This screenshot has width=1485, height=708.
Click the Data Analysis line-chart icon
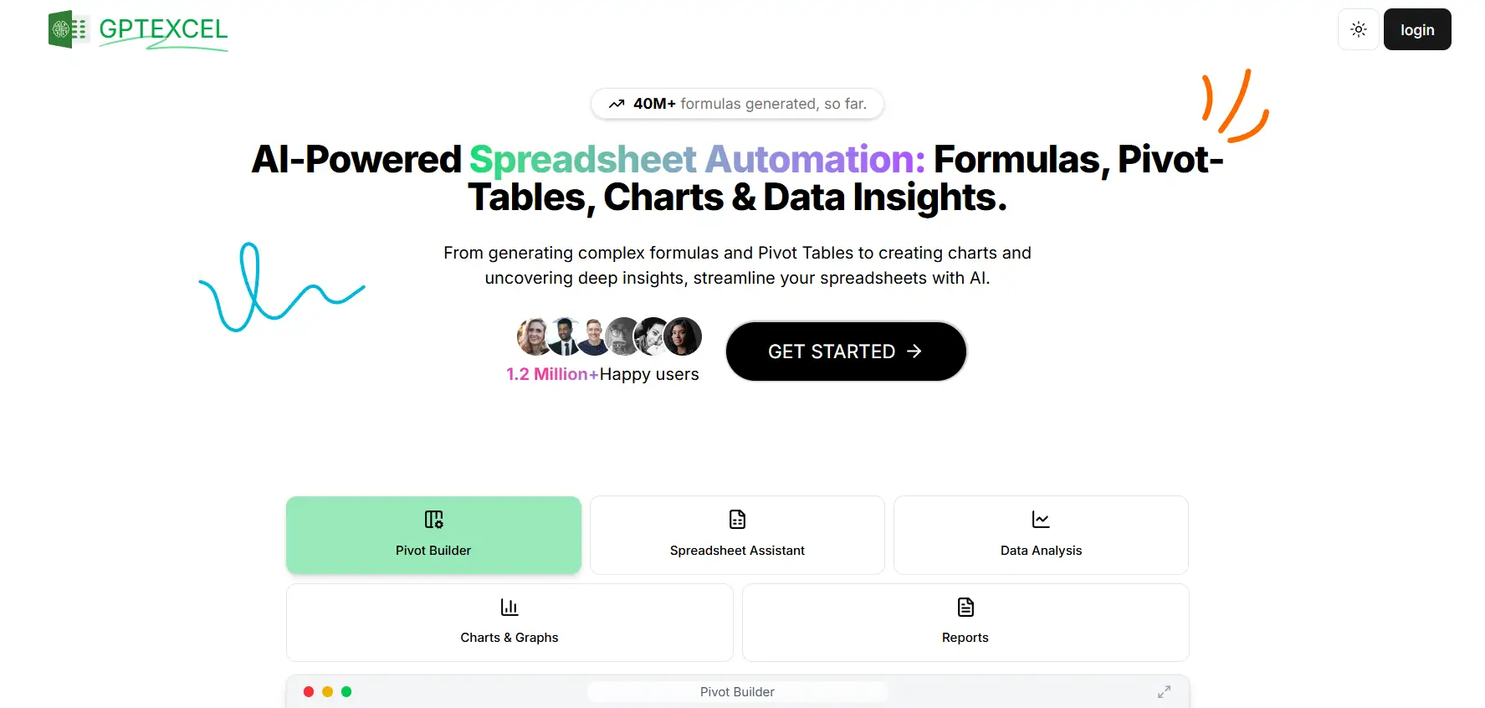tap(1040, 519)
